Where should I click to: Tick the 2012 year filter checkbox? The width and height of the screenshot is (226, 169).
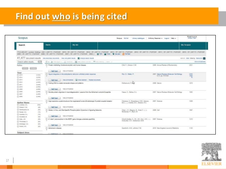[x=18, y=82]
